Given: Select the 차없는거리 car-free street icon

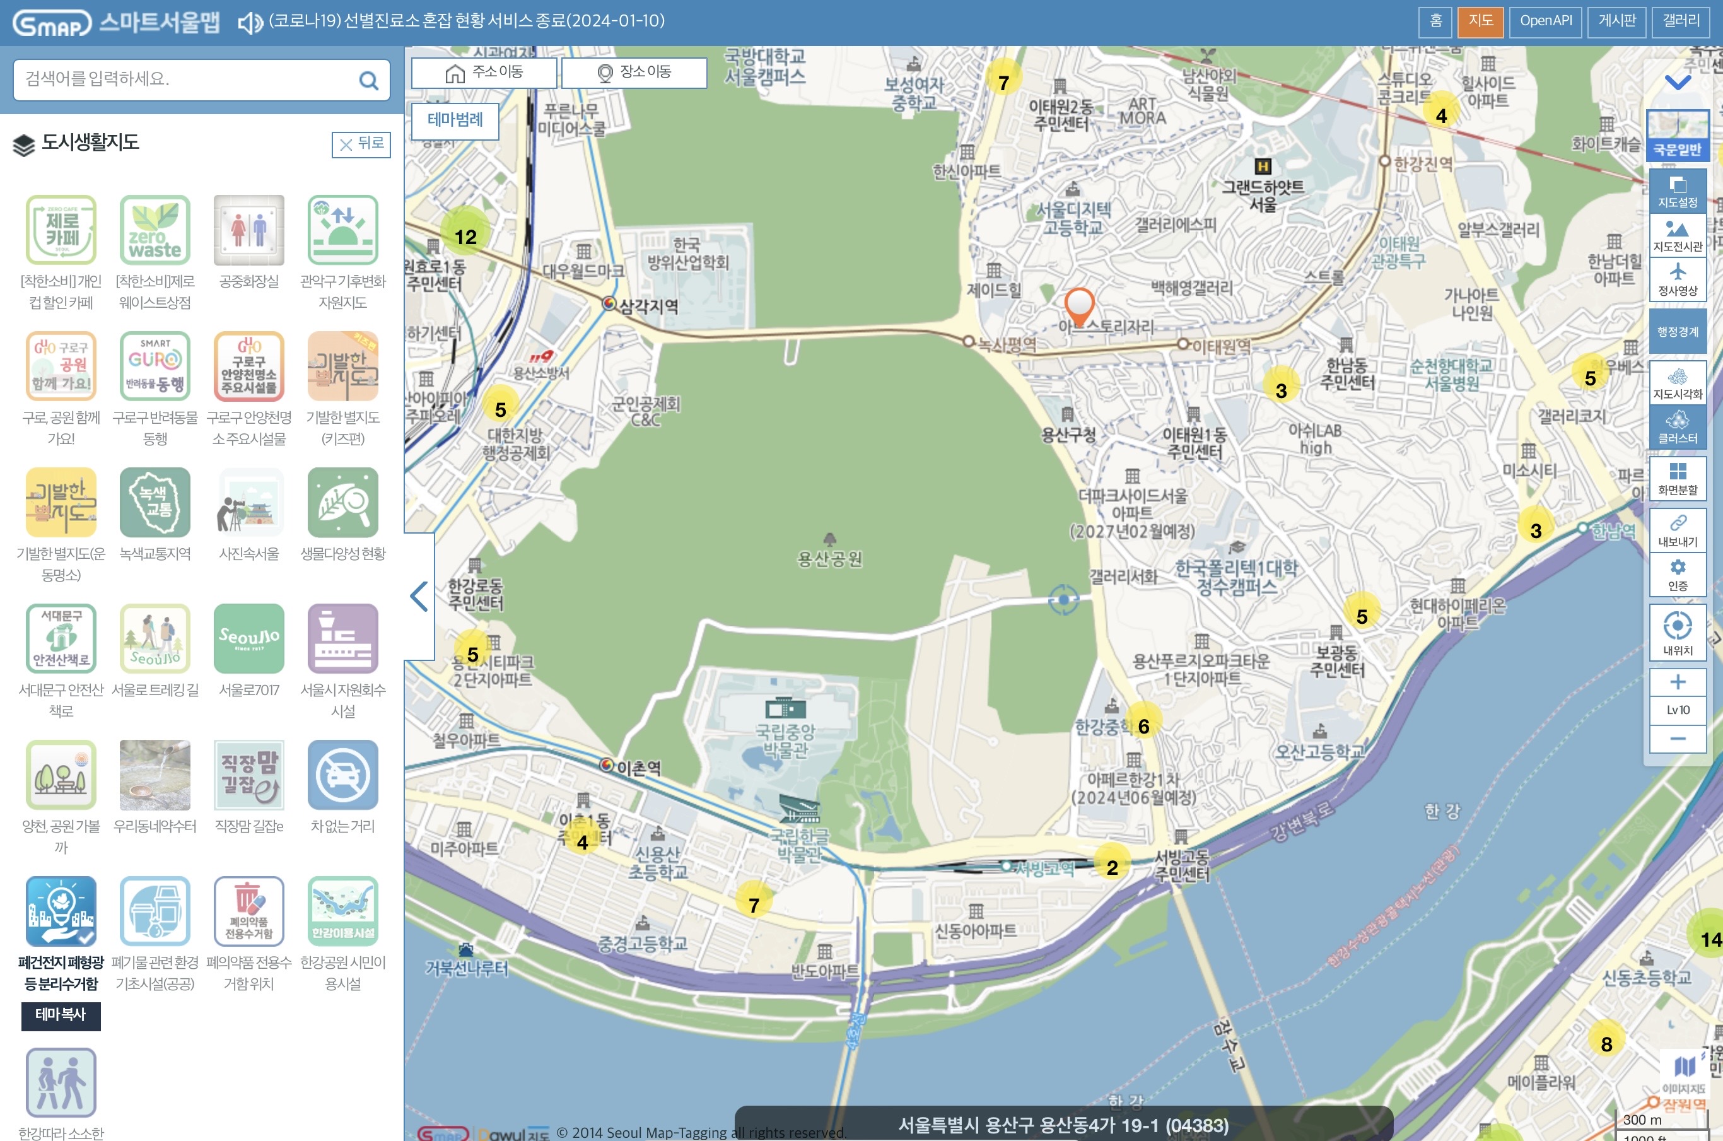Looking at the screenshot, I should pos(342,775).
